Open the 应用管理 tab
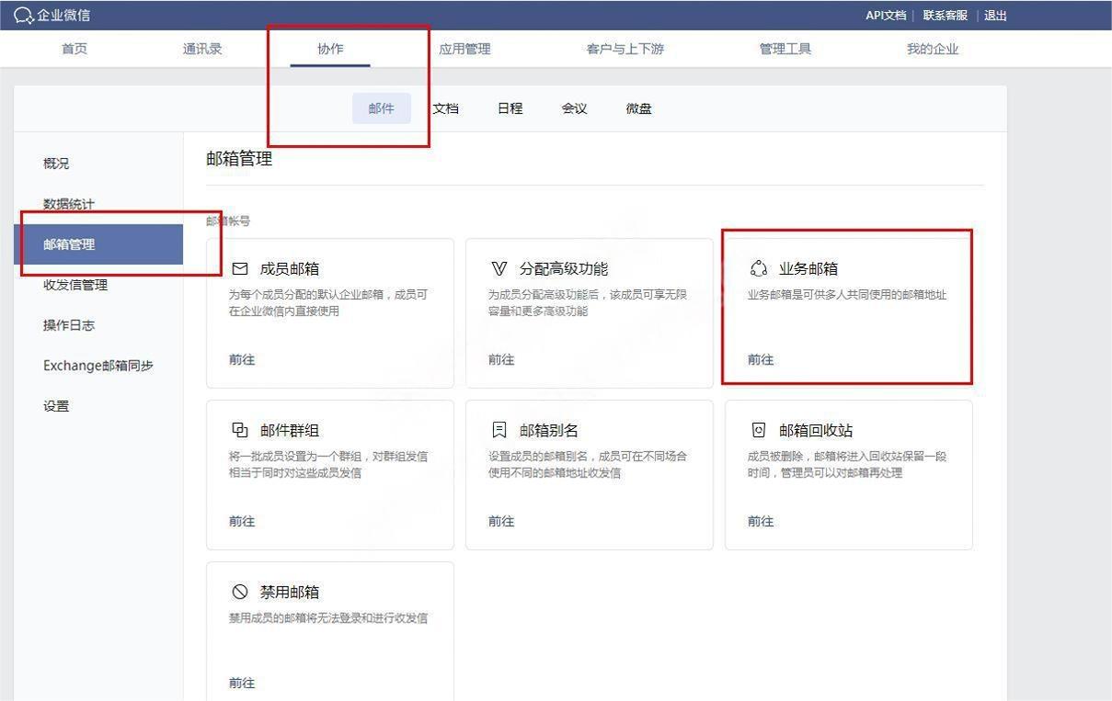The image size is (1112, 701). coord(464,49)
